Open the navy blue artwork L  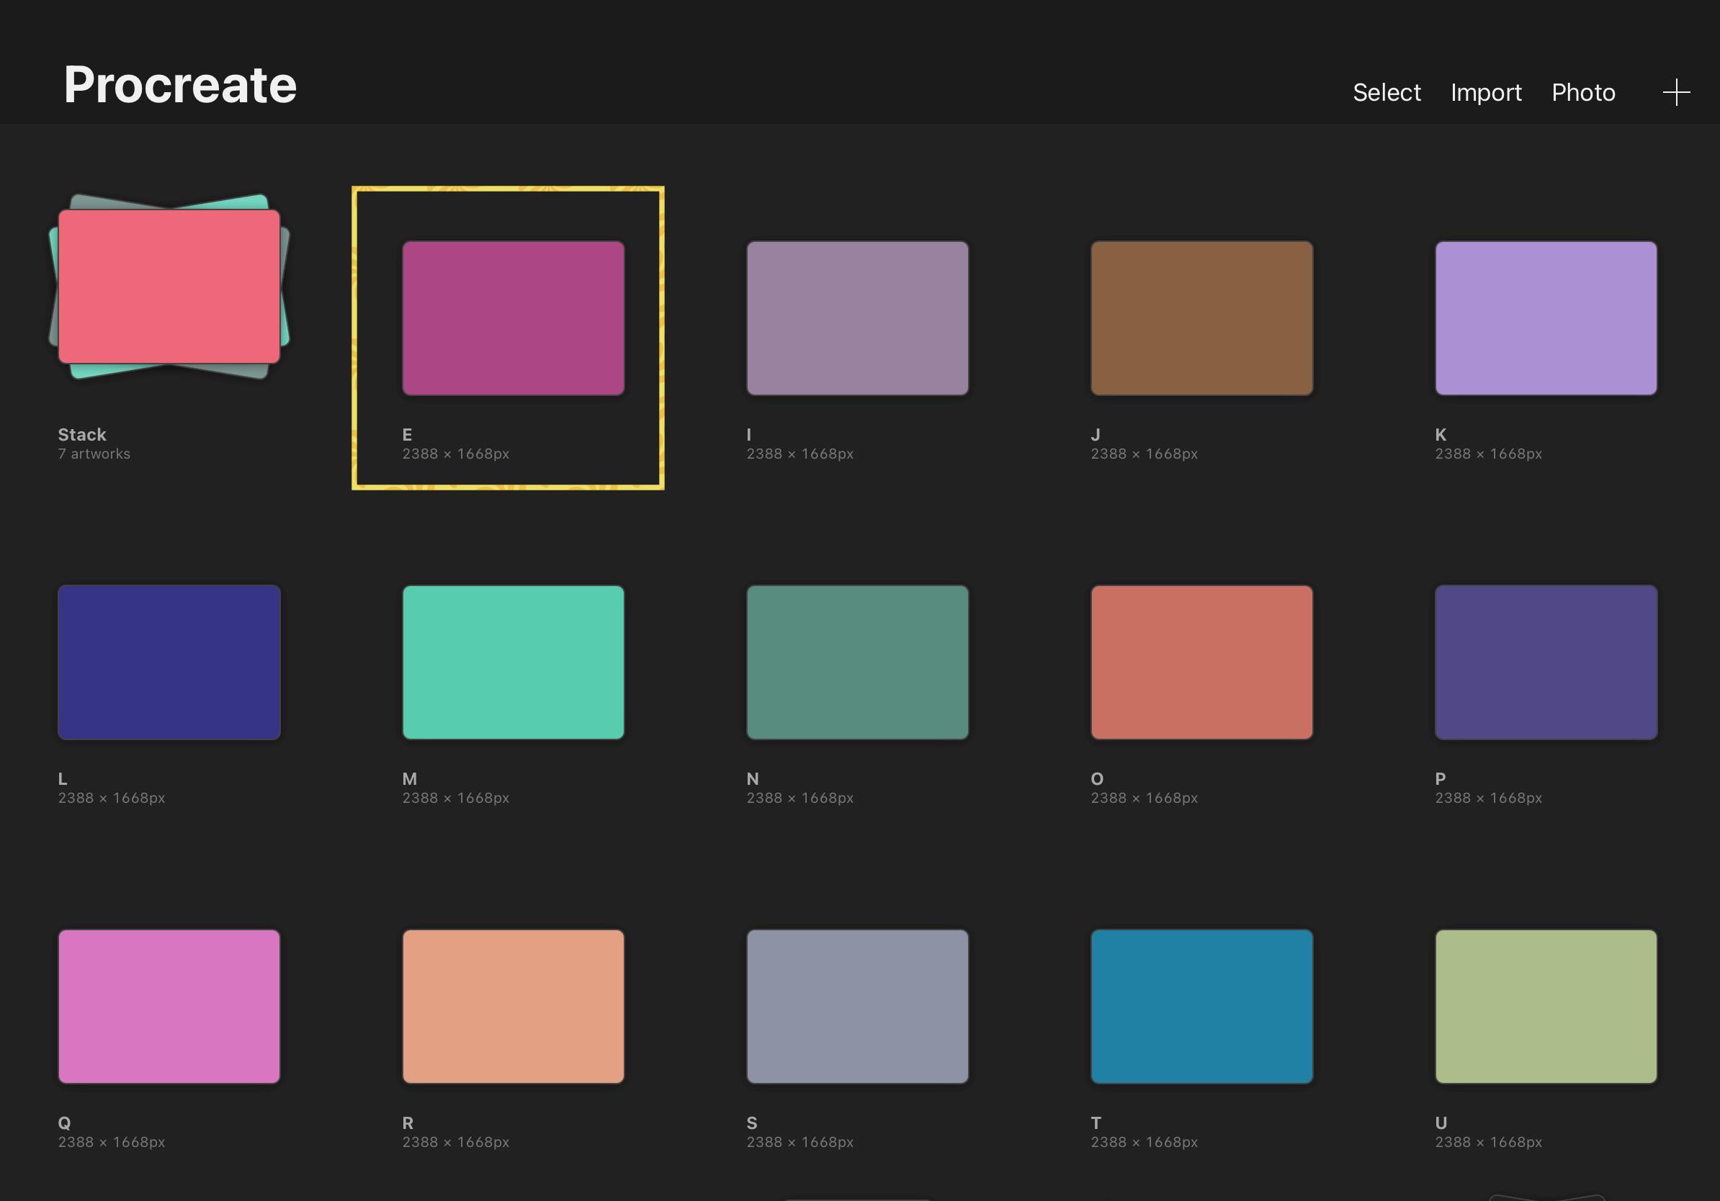click(x=169, y=662)
